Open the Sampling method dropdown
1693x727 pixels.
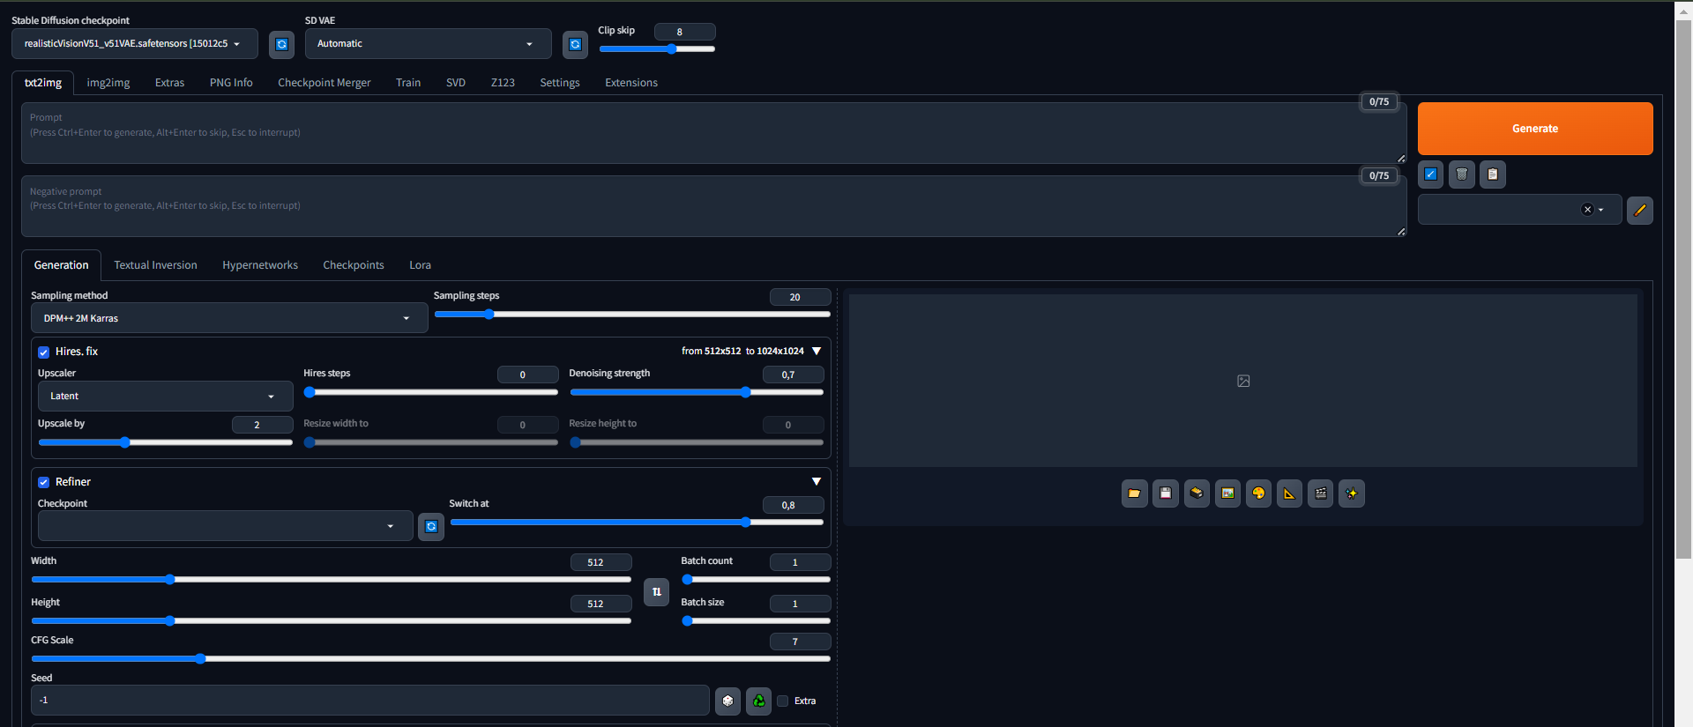228,318
